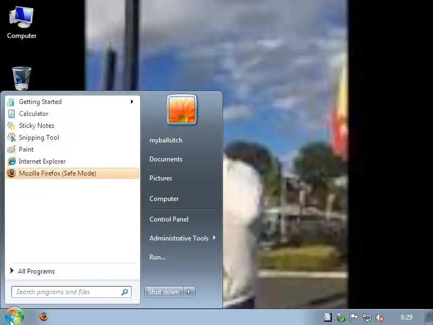Image resolution: width=433 pixels, height=325 pixels.
Task: Open the Shut down options arrow
Action: click(x=189, y=292)
